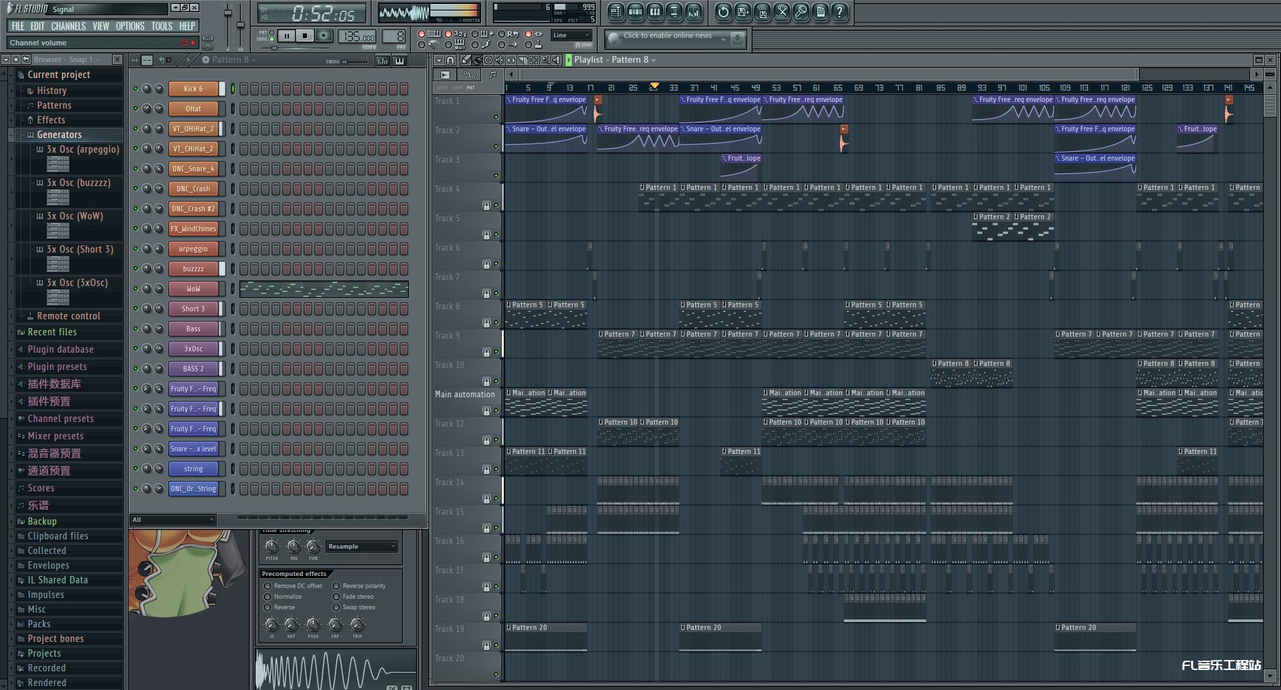
Task: Toggle the recording countdown 3 2 1 option
Action: tap(455, 33)
